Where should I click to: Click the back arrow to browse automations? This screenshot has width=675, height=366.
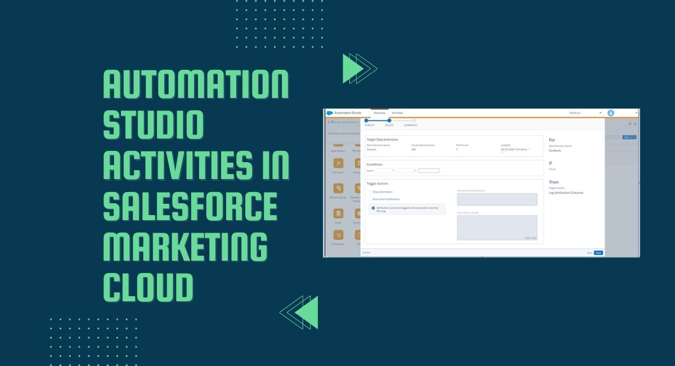point(328,122)
